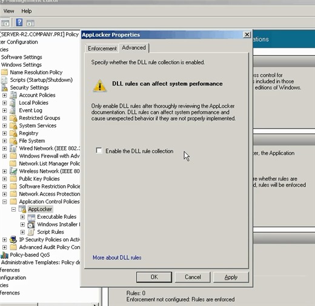
Task: Select the Advanced tab
Action: click(134, 48)
